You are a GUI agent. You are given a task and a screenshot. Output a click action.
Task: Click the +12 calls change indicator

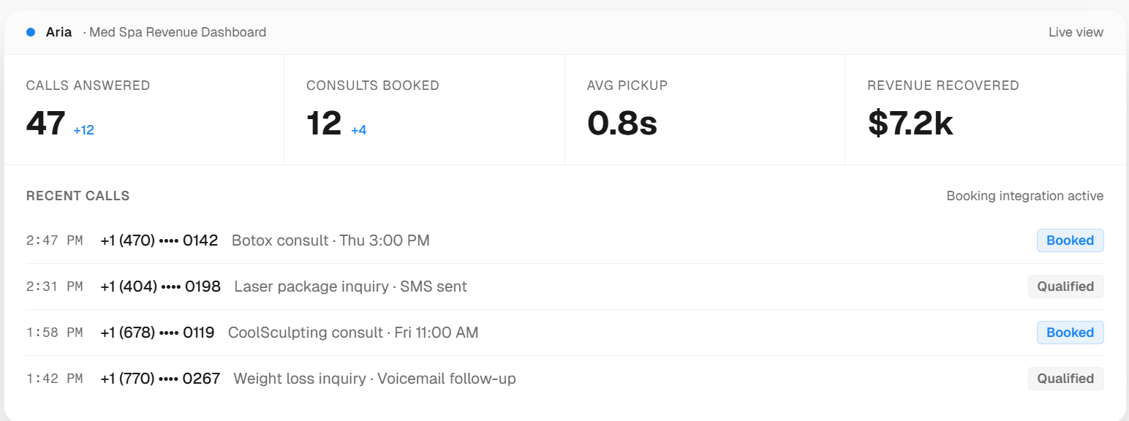[x=83, y=130]
